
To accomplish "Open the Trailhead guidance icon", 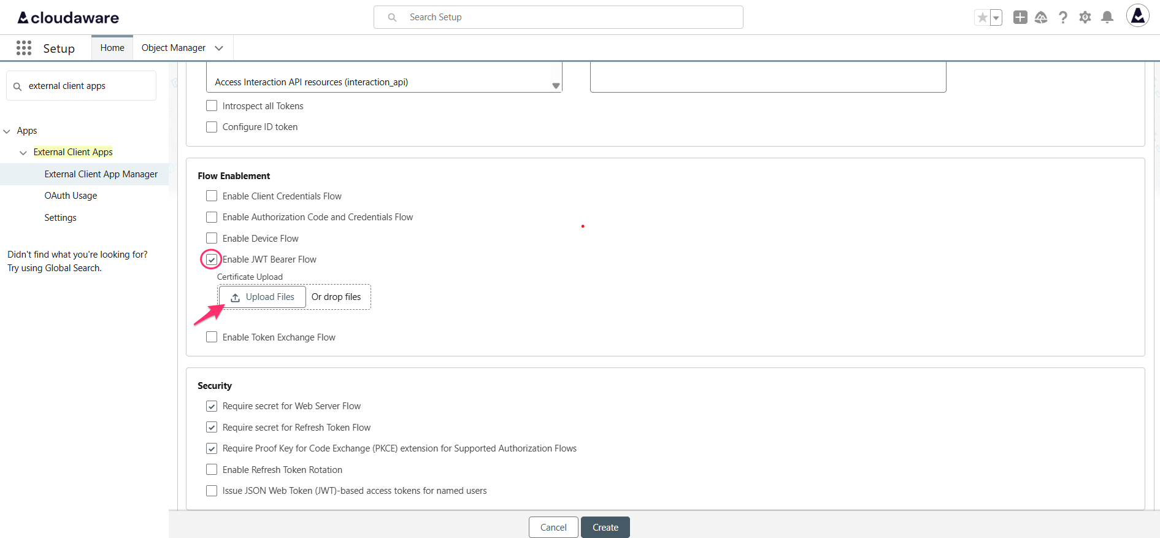I will (x=1041, y=18).
